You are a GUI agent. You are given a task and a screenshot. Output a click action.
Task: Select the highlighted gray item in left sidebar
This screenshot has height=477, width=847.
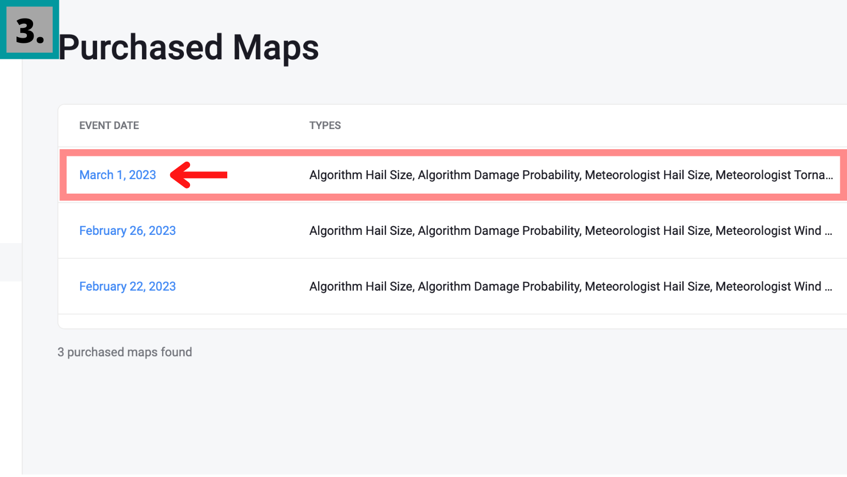11,262
